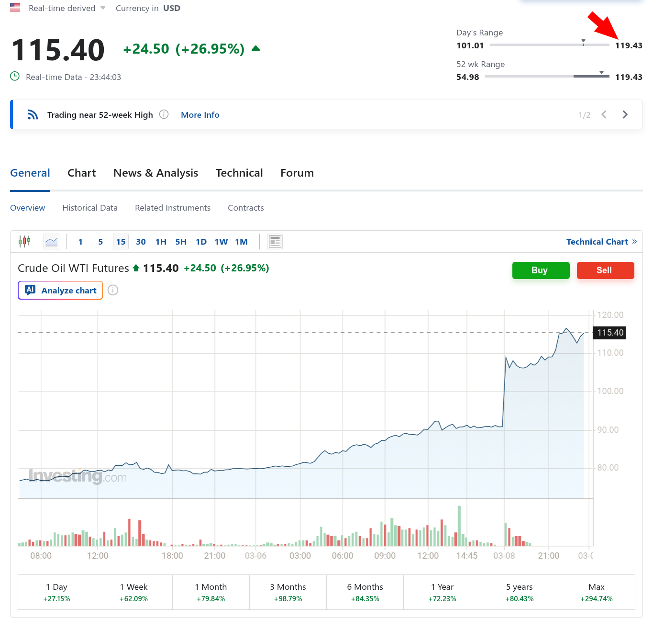
Task: Click the green Buy button
Action: 541,270
